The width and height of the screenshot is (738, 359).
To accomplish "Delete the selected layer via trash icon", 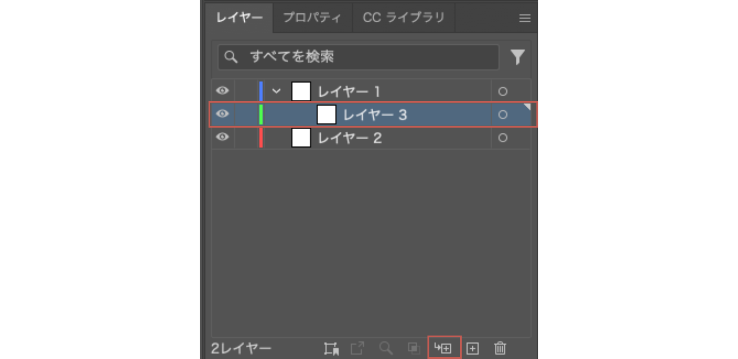I will (501, 348).
